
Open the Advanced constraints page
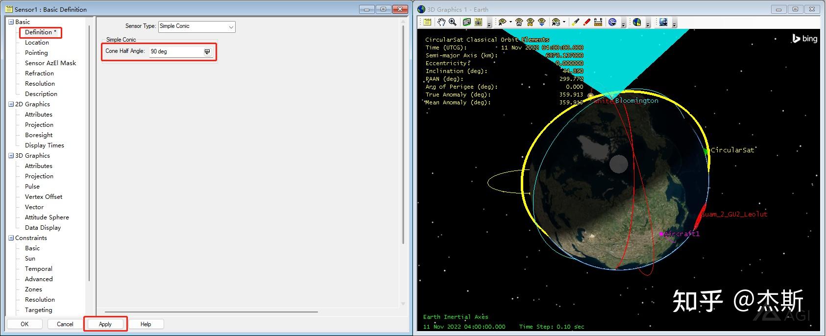(39, 279)
